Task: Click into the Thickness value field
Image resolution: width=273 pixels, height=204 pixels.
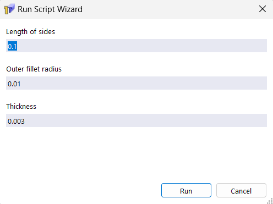Action: 136,120
